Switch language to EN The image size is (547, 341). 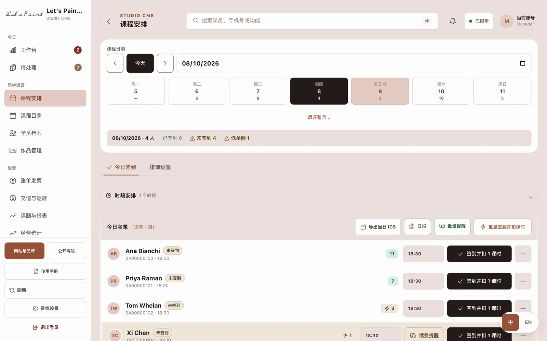coord(528,322)
